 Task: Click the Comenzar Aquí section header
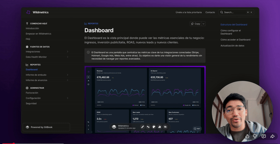[x=38, y=23]
